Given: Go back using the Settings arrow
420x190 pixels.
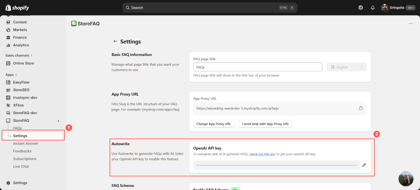Looking at the screenshot, I should pos(115,41).
